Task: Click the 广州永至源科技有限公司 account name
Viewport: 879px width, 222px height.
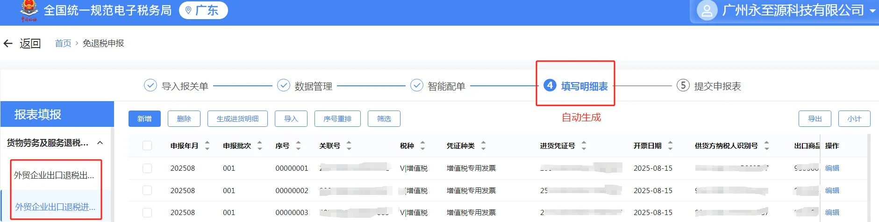Action: tap(793, 10)
